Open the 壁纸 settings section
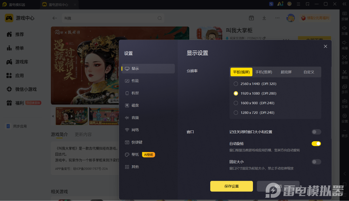 pyautogui.click(x=148, y=154)
